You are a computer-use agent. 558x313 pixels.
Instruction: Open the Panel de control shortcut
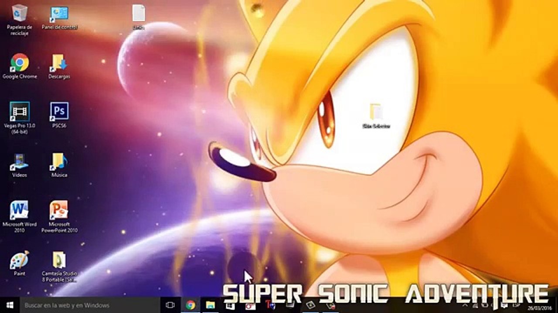pos(59,17)
